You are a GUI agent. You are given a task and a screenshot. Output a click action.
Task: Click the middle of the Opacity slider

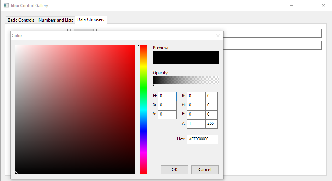(186, 80)
